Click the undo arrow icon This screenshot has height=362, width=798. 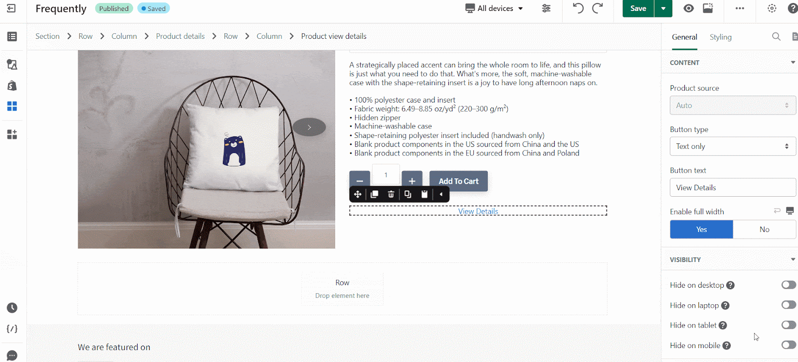click(x=578, y=8)
